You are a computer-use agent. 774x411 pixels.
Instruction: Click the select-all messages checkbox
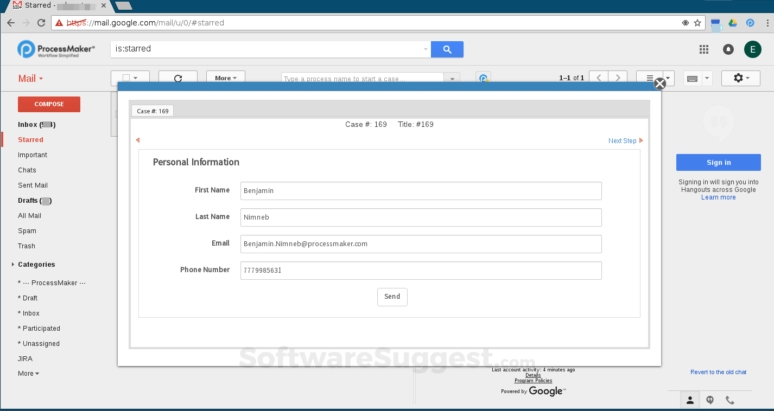(126, 78)
